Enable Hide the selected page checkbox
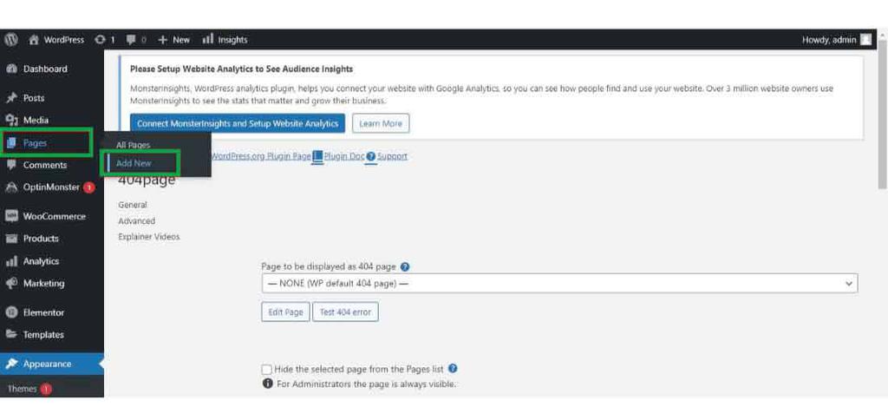Screen dimensions: 888x420 point(267,369)
